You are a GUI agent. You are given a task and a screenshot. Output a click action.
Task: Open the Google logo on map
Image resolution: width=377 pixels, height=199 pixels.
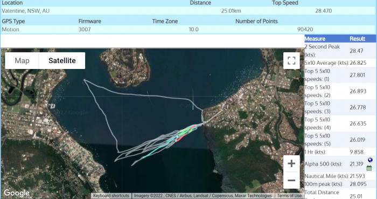pyautogui.click(x=17, y=193)
